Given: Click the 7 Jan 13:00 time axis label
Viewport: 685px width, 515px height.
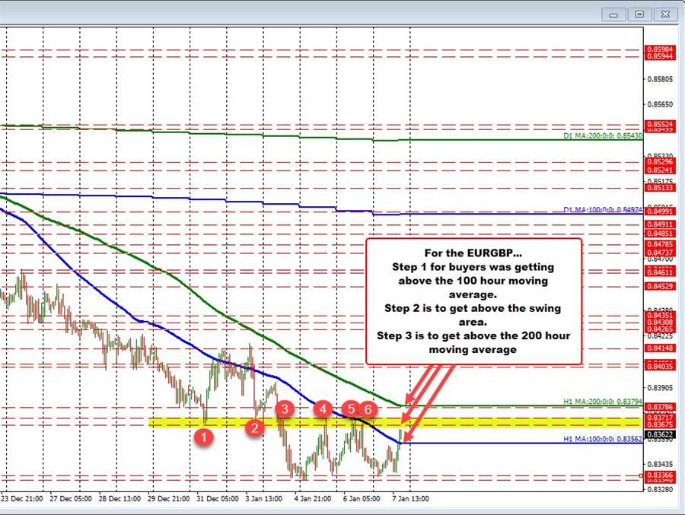Looking at the screenshot, I should tap(409, 499).
